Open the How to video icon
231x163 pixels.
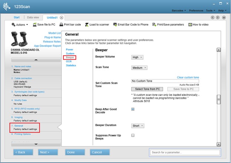coord(190,25)
